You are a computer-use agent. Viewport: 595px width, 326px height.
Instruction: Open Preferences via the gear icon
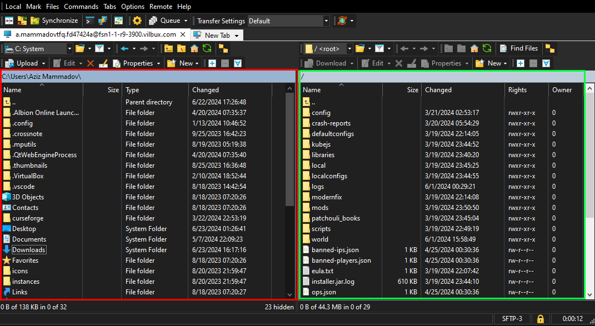pos(137,21)
